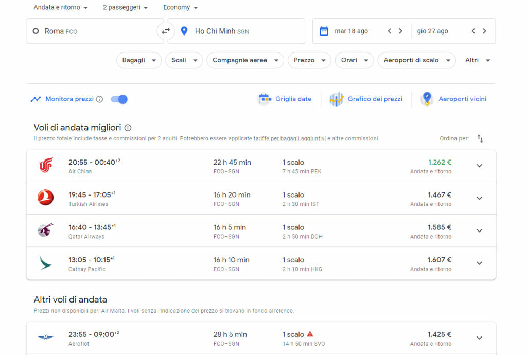Click the 14 h 50 min SVO layover
The image size is (527, 355).
click(304, 344)
